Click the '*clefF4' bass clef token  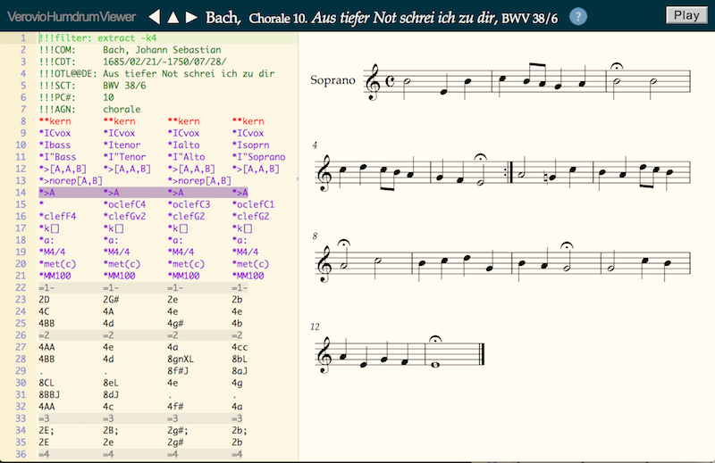click(57, 216)
